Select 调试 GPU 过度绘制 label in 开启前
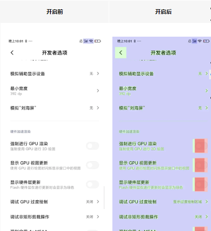This screenshot has height=231, width=211. (x=29, y=202)
